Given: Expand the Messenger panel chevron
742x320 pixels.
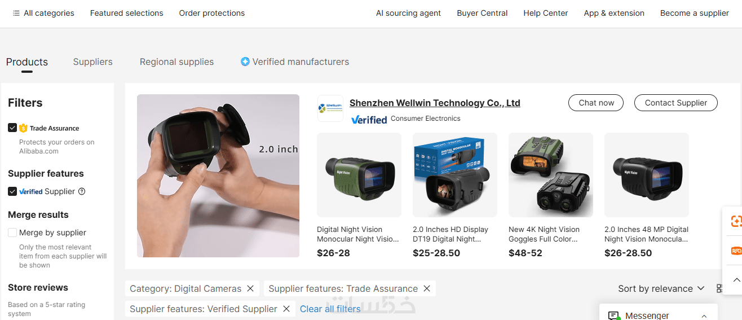Looking at the screenshot, I should pos(704,316).
